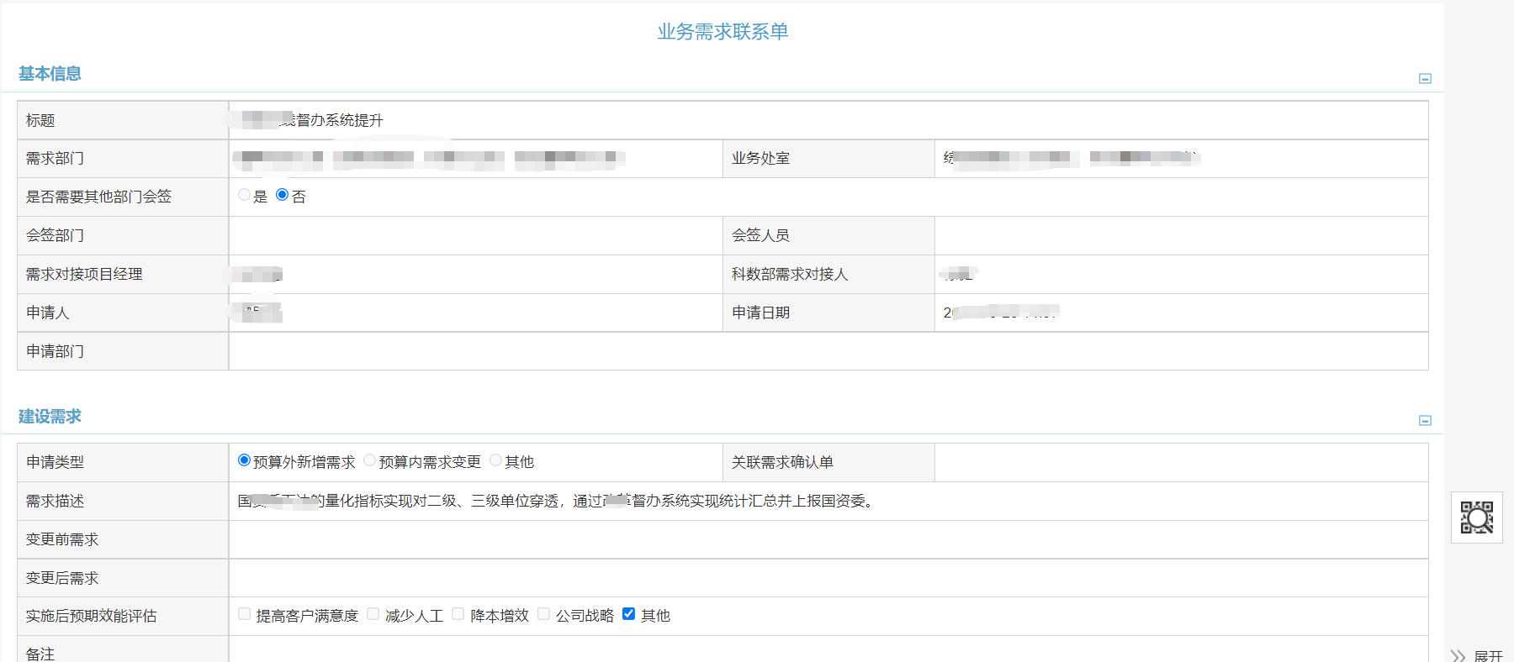This screenshot has width=1514, height=662.
Task: Check 公司战略 checkbox
Action: 543,614
